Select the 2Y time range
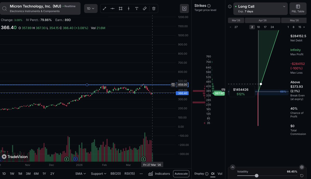Viewport: 311px width, 179px height. click(52, 174)
